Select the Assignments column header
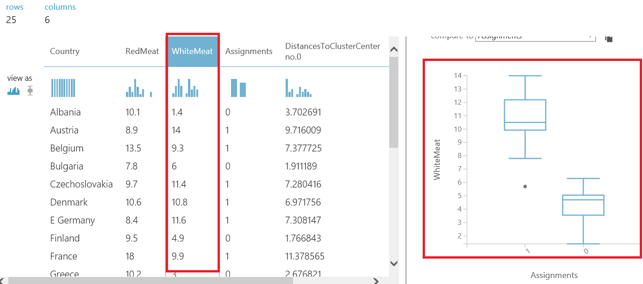This screenshot has height=284, width=643. point(249,51)
